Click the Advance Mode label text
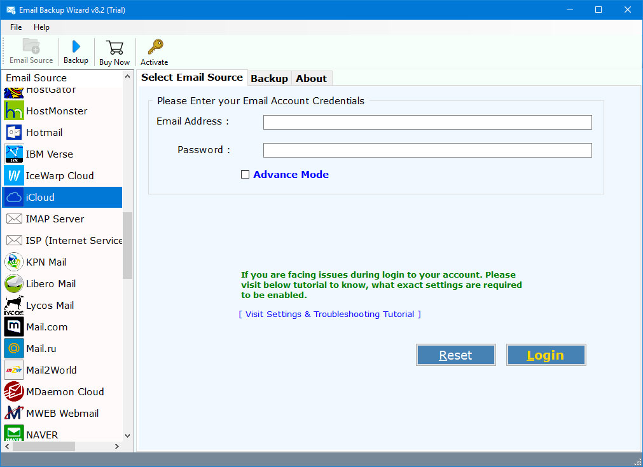The width and height of the screenshot is (643, 467). point(291,175)
